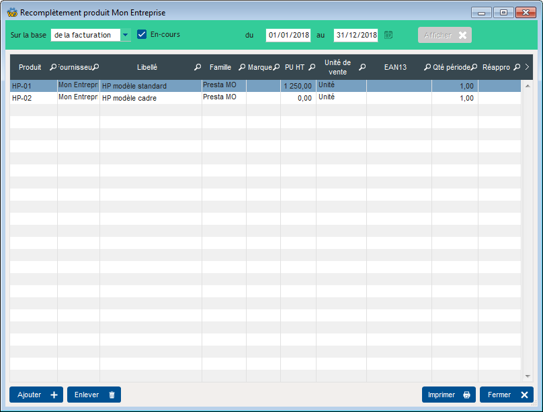
Task: Click the search icon in Libellé column
Action: [198, 67]
